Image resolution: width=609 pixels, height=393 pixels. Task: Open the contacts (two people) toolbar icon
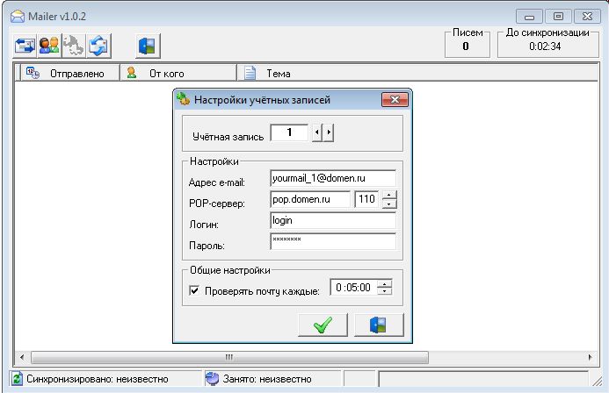point(49,46)
